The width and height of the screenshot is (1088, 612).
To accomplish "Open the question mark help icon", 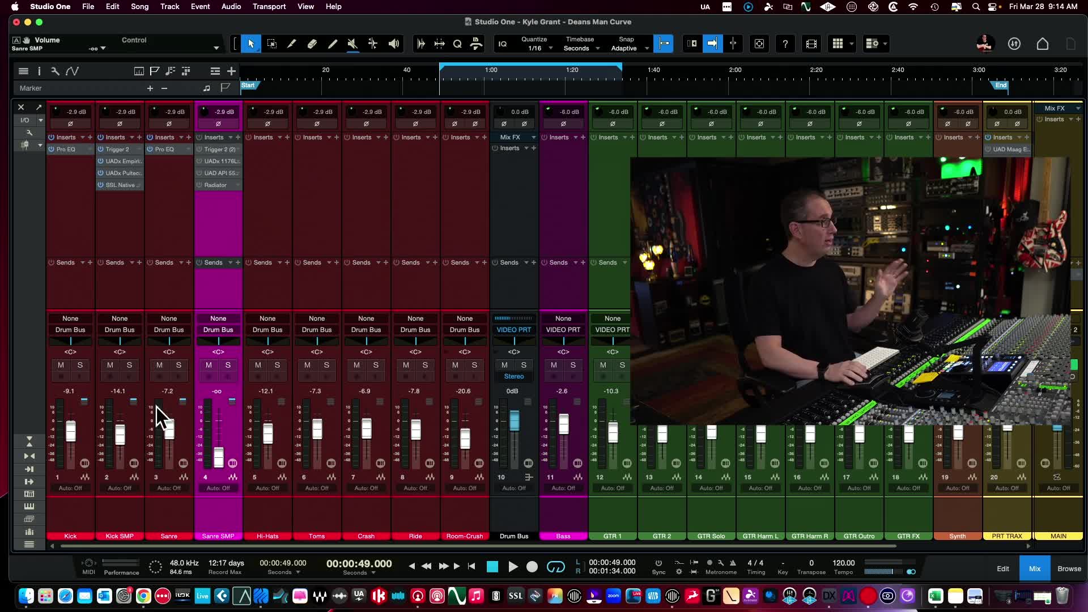I will pyautogui.click(x=785, y=44).
